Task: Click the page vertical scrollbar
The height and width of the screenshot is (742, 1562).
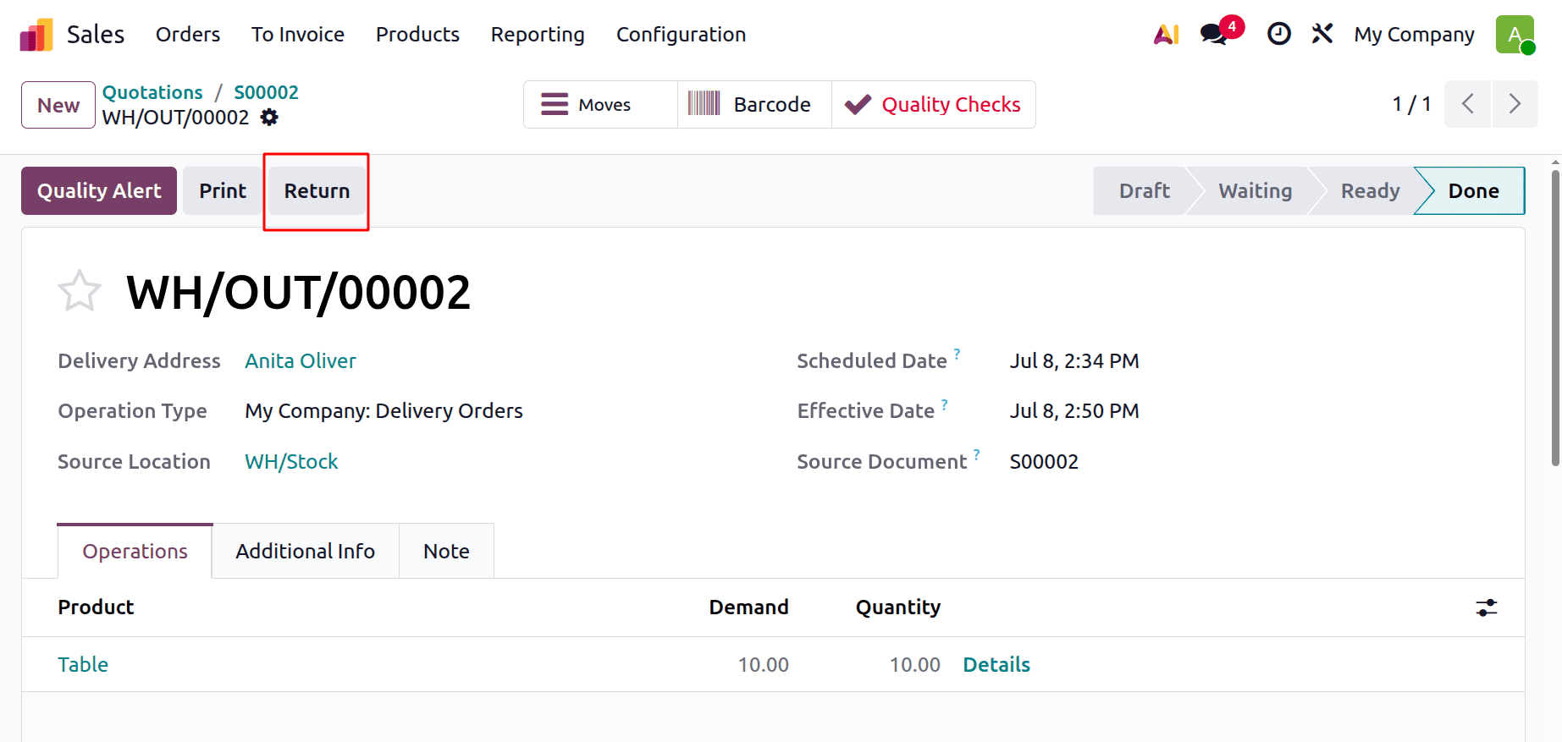Action: (x=1555, y=317)
